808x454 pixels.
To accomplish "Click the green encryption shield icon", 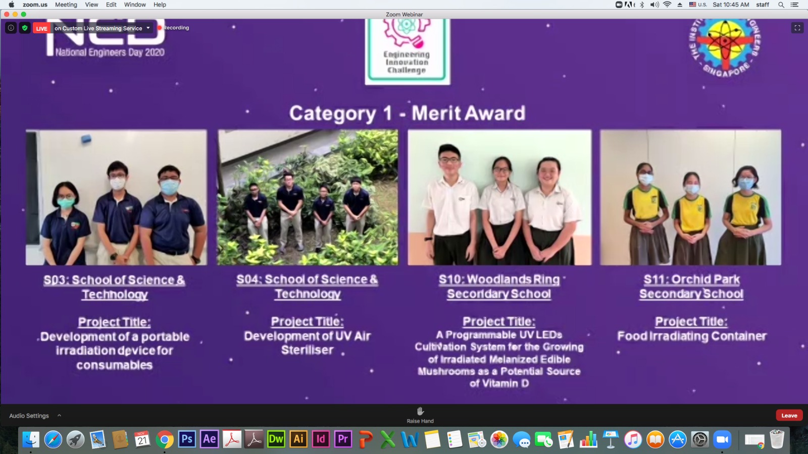I will point(25,28).
